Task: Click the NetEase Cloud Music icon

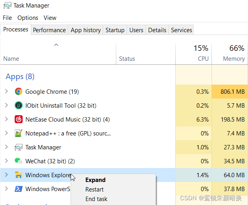Action: [x=19, y=119]
